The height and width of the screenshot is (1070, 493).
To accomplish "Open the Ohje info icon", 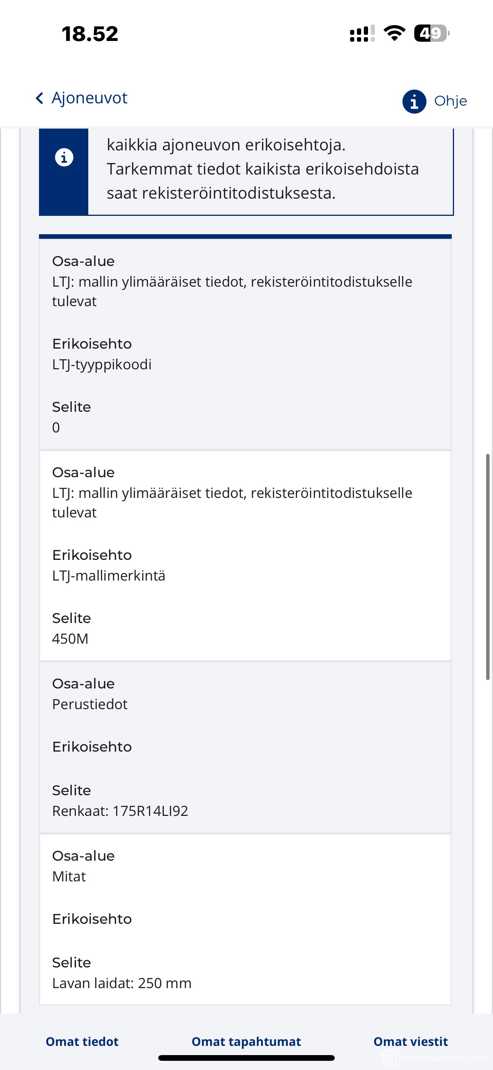I will click(414, 101).
